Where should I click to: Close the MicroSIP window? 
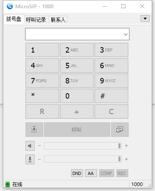coord(142,6)
